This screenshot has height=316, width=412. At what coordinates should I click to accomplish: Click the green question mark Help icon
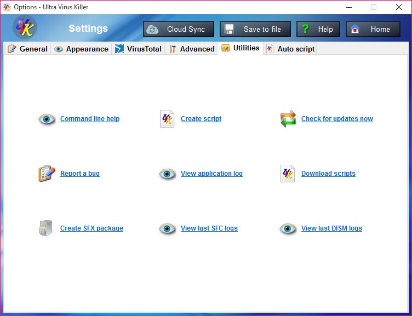click(305, 29)
